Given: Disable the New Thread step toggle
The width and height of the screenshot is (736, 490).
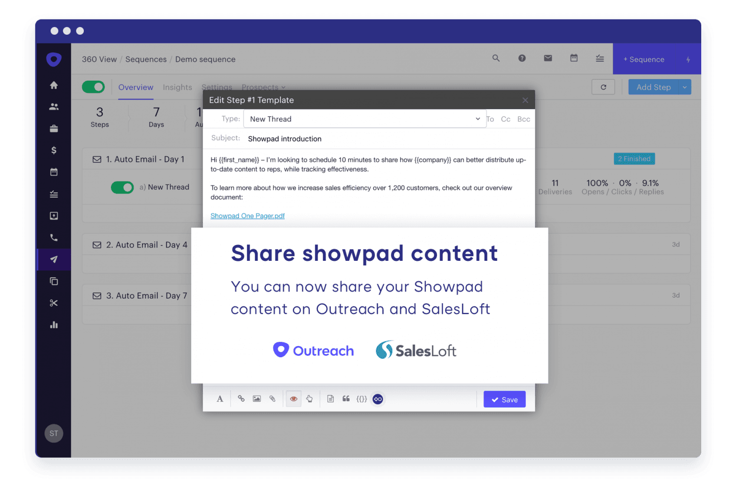Looking at the screenshot, I should pos(122,187).
